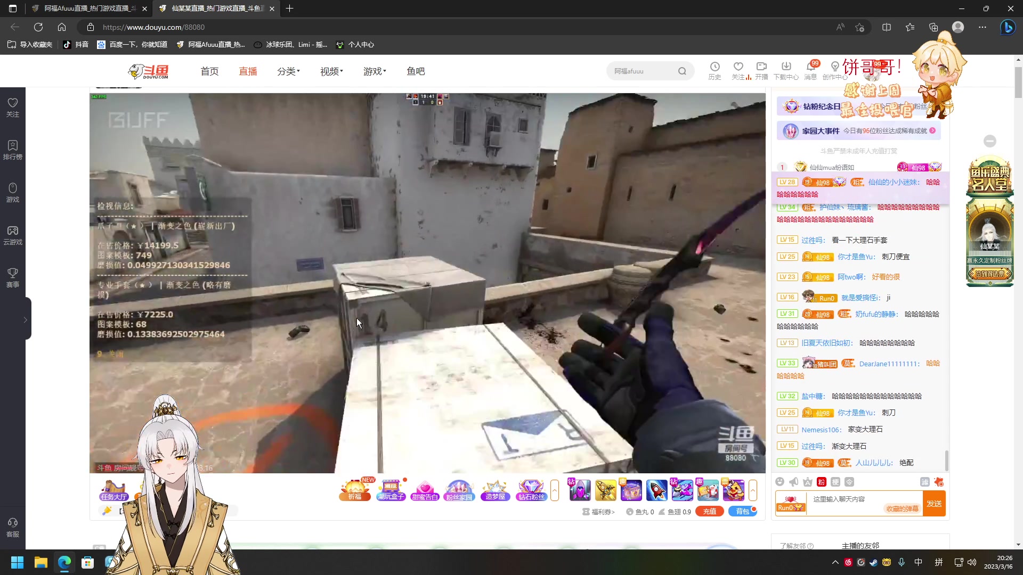Go to the Douyu logo homepage
The width and height of the screenshot is (1023, 575).
pos(149,71)
